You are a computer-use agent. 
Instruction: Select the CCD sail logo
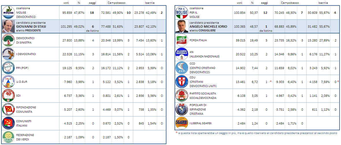pyautogui.click(x=182, y=68)
